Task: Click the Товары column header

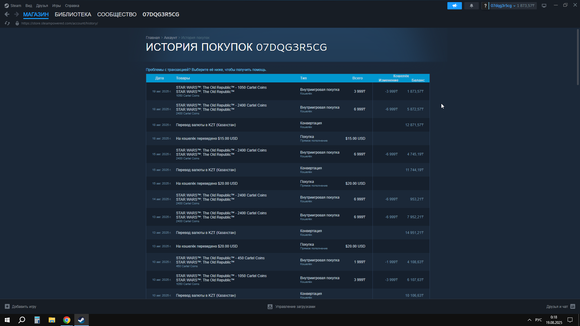Action: (183, 78)
